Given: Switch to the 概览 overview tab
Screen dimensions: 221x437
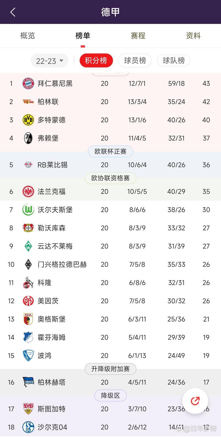Looking at the screenshot, I should click(x=27, y=35).
